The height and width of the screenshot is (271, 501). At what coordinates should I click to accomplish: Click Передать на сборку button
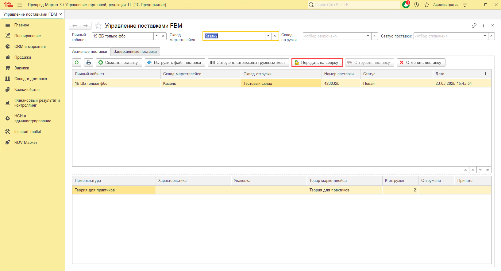[x=317, y=62]
